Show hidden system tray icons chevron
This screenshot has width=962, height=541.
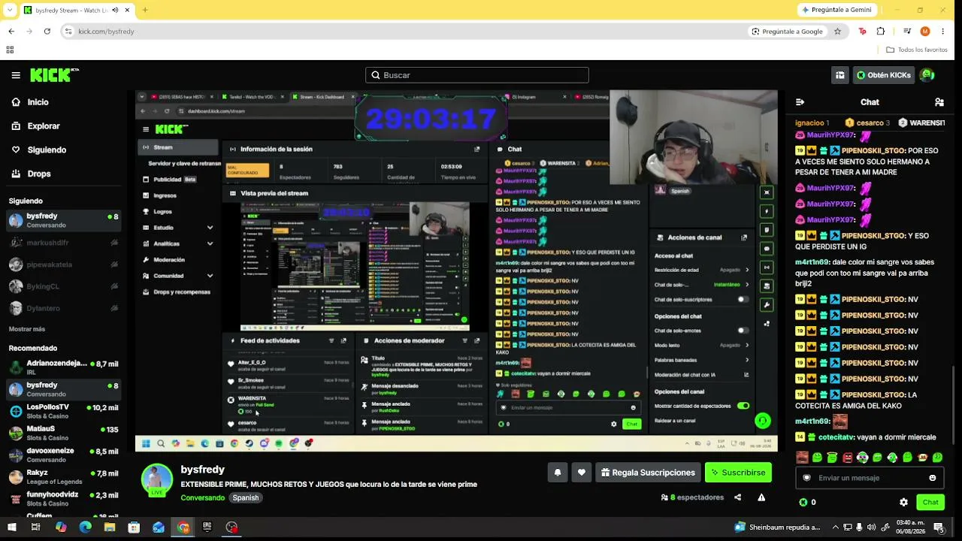point(835,527)
